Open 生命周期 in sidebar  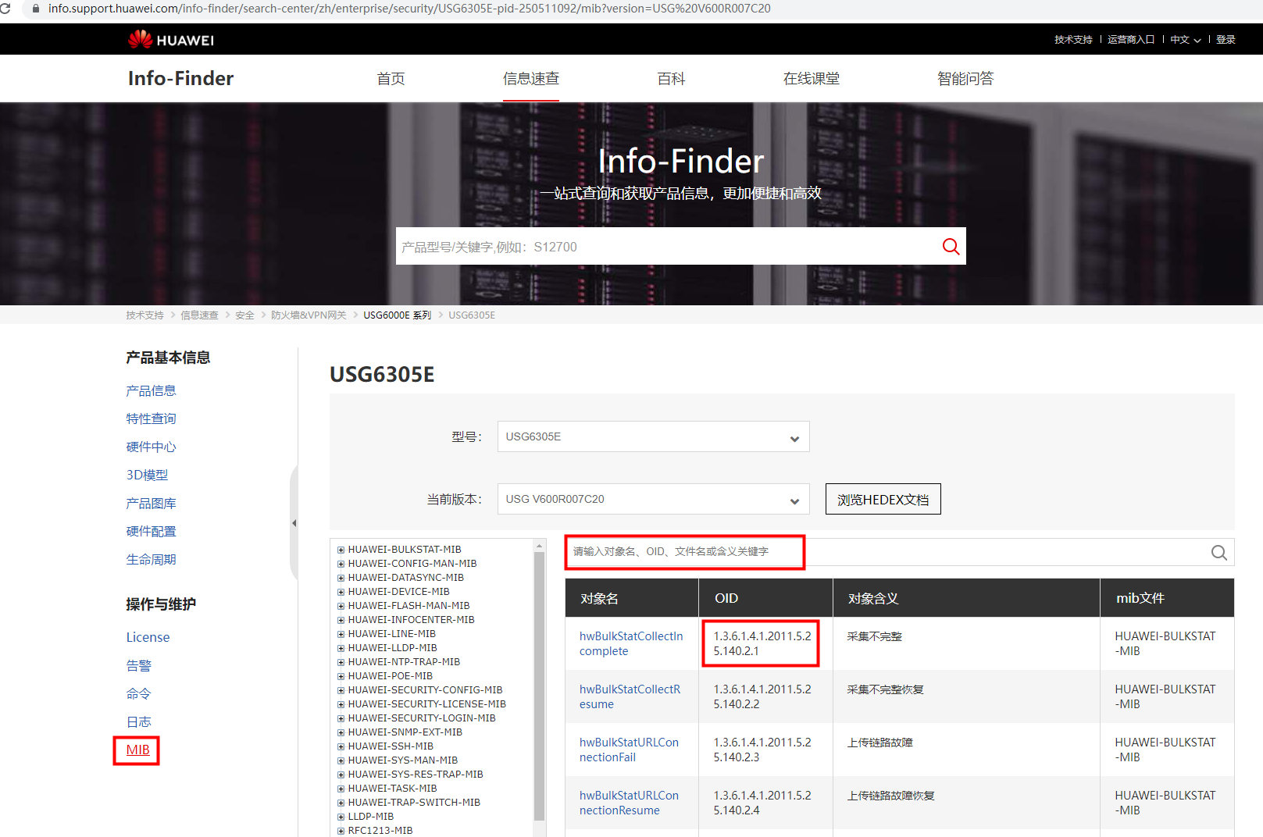[151, 559]
